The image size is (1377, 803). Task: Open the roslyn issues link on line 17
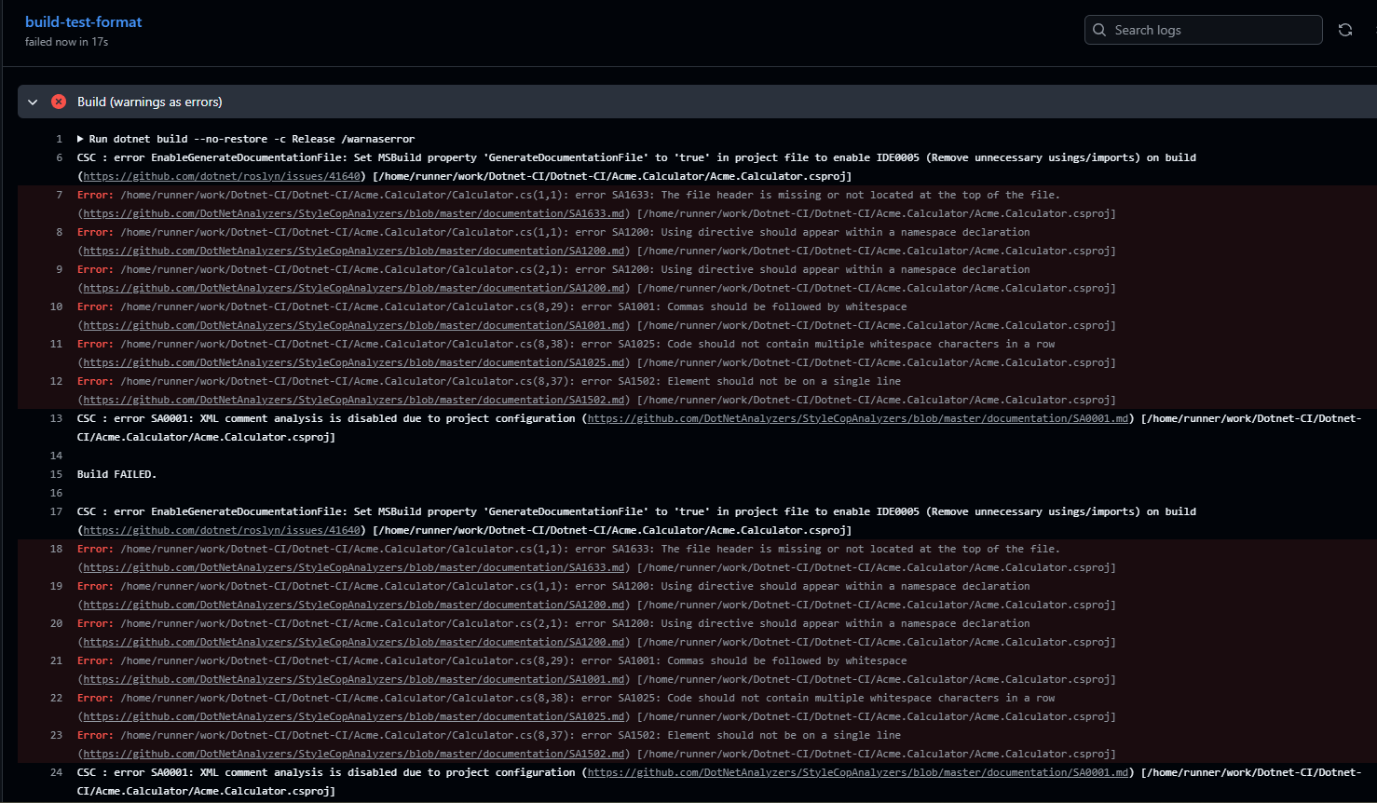pyautogui.click(x=222, y=530)
